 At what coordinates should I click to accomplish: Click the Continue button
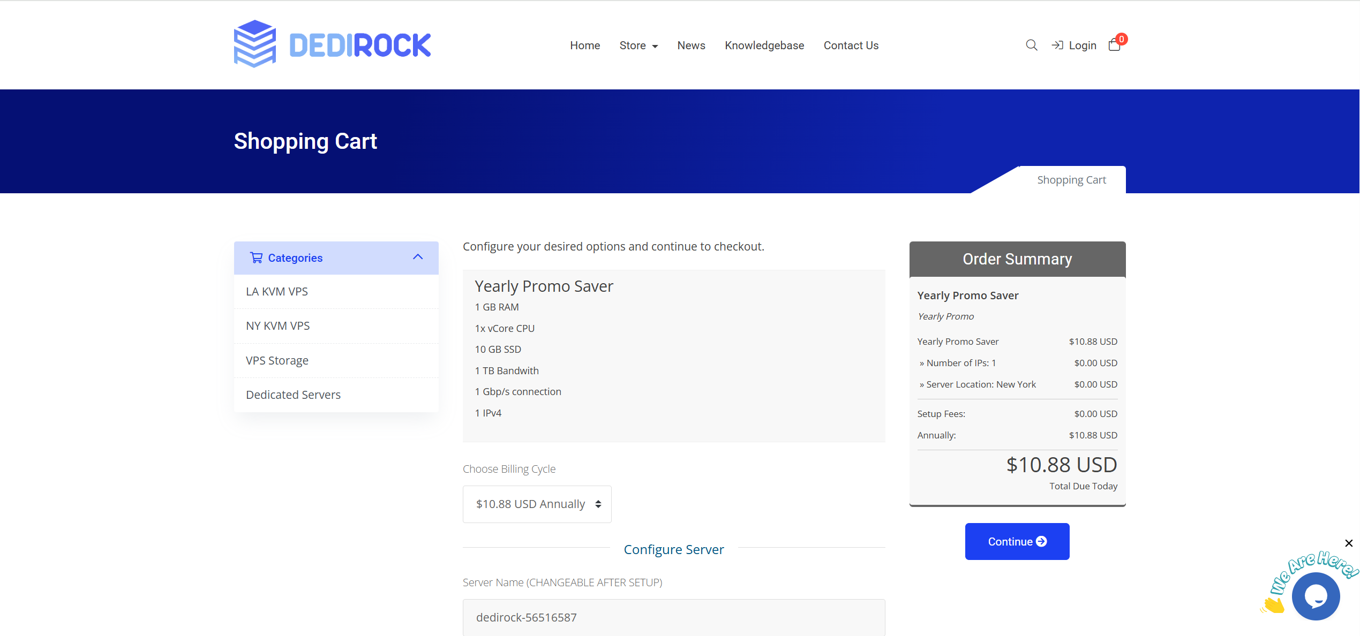1017,542
